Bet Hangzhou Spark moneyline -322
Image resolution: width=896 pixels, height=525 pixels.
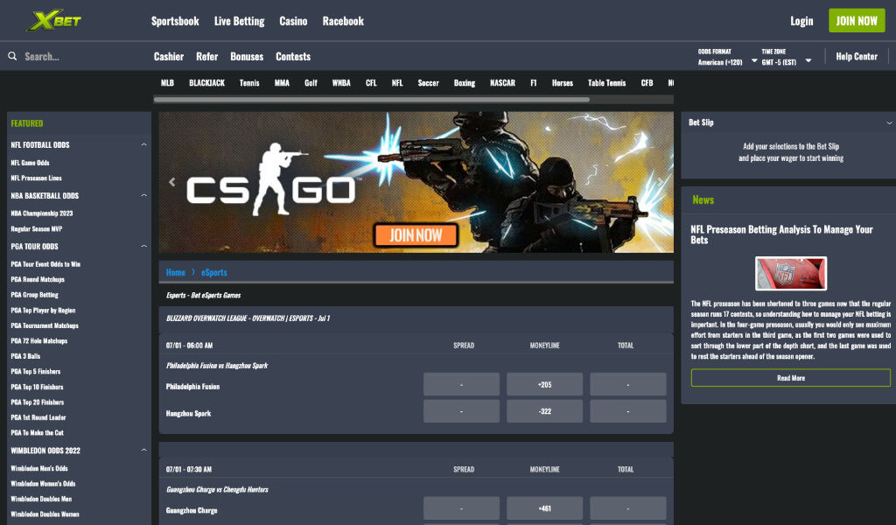click(544, 411)
